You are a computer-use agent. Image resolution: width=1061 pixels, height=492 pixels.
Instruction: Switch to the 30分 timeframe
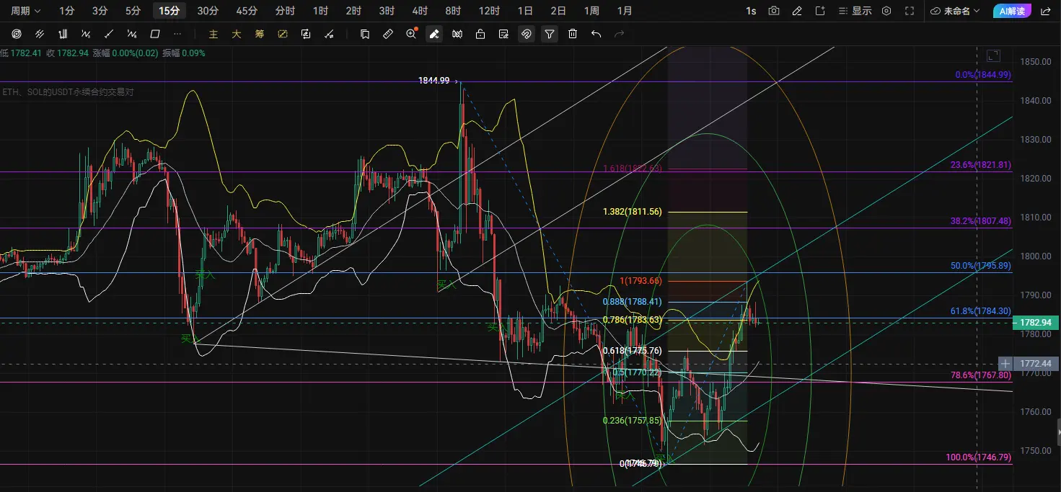coord(208,11)
